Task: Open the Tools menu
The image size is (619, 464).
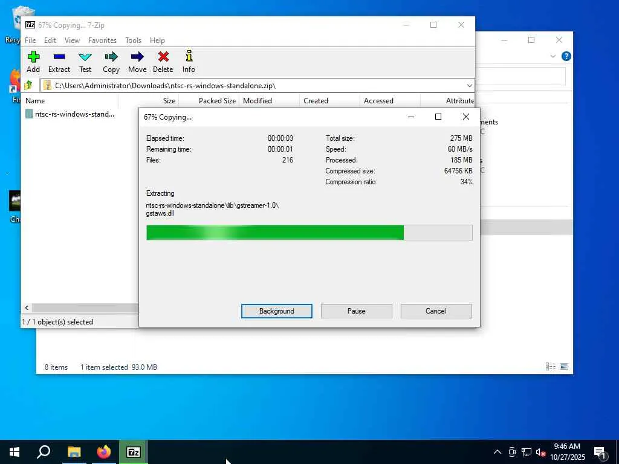Action: [134, 40]
